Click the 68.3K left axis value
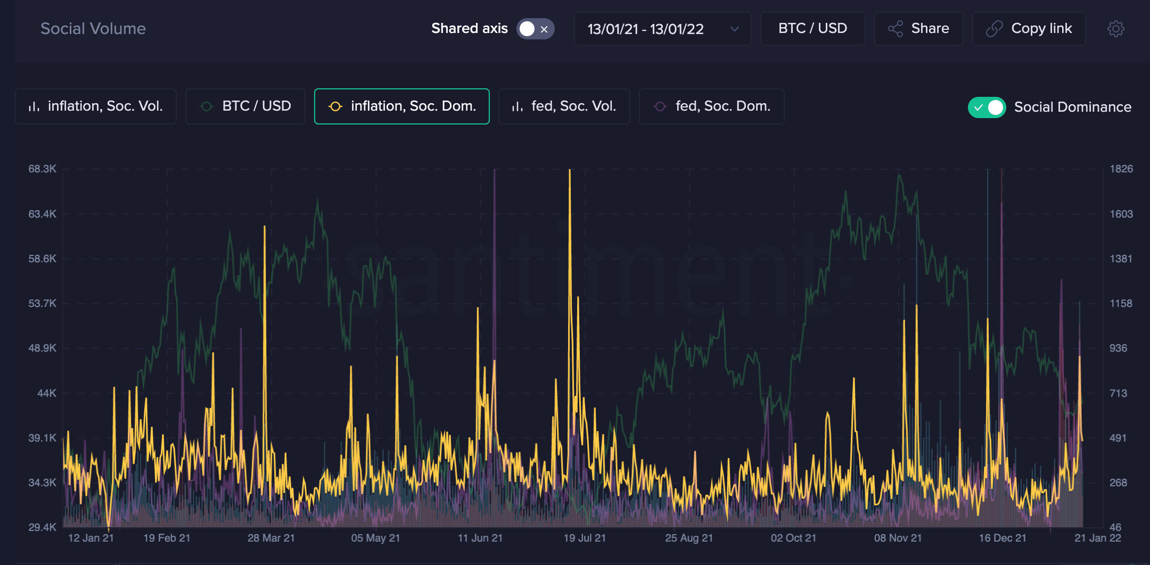1150x565 pixels. [x=42, y=169]
